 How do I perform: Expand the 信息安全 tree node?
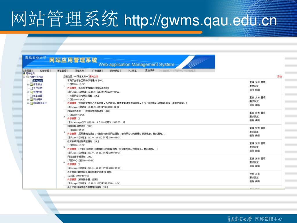coord(28,84)
